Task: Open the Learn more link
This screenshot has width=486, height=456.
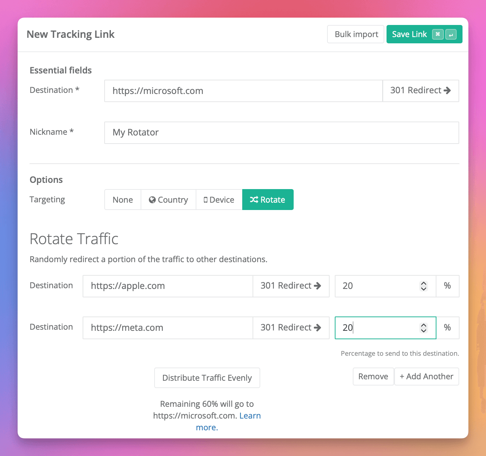Action: (x=250, y=416)
